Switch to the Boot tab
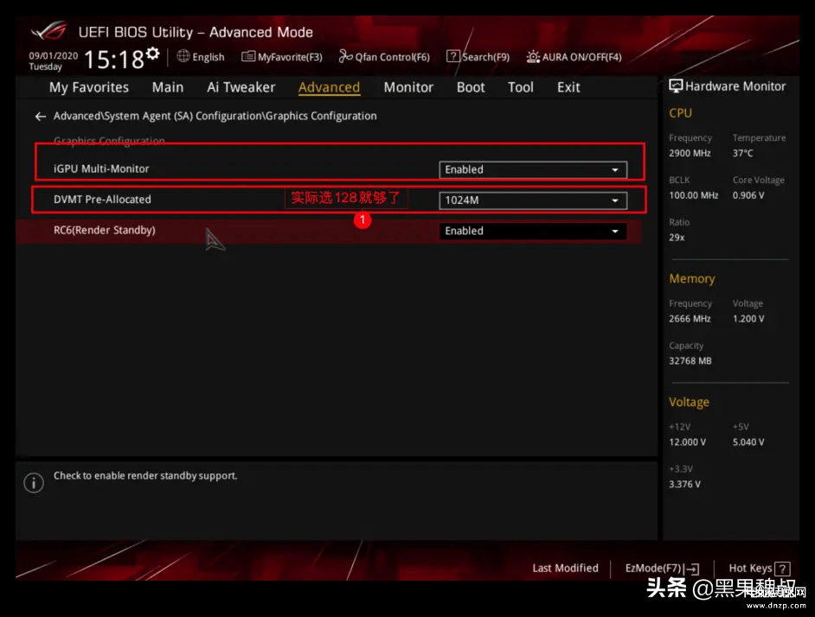 pyautogui.click(x=471, y=87)
